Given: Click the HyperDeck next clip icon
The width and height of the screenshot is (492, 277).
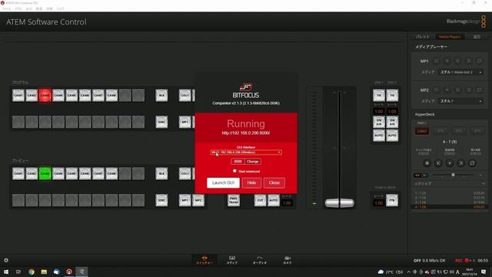Looking at the screenshot, I should click(x=461, y=163).
